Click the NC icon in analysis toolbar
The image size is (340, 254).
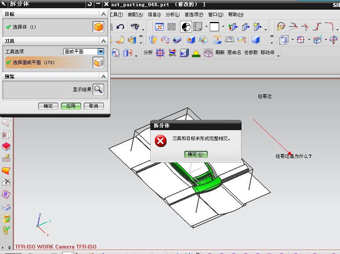point(184,53)
